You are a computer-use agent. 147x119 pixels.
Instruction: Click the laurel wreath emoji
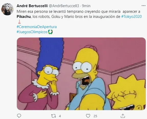(x=50, y=32)
